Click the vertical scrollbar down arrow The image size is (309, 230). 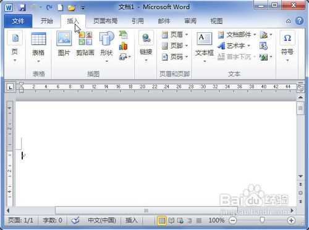click(x=300, y=176)
